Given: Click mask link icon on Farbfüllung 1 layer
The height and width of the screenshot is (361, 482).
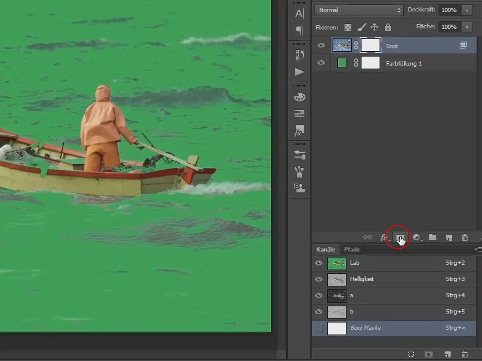Looking at the screenshot, I should click(356, 63).
